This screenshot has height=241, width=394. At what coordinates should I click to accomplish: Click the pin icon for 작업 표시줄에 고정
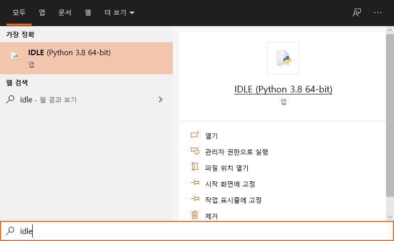(195, 199)
